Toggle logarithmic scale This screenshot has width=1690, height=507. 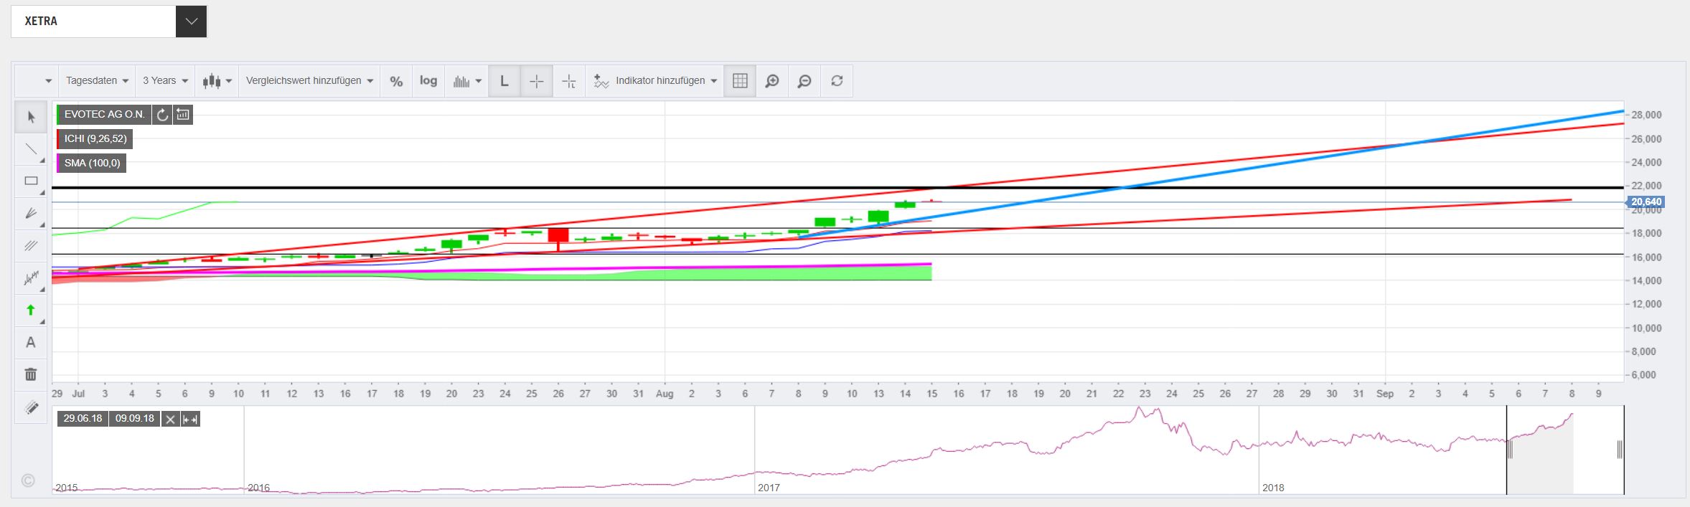click(428, 81)
